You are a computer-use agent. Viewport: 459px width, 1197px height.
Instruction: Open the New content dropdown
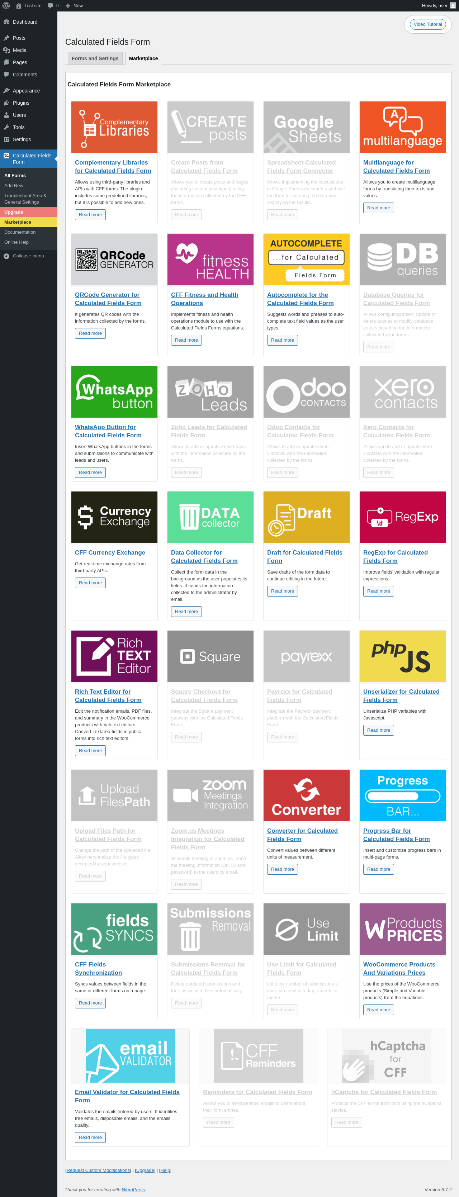coord(74,6)
